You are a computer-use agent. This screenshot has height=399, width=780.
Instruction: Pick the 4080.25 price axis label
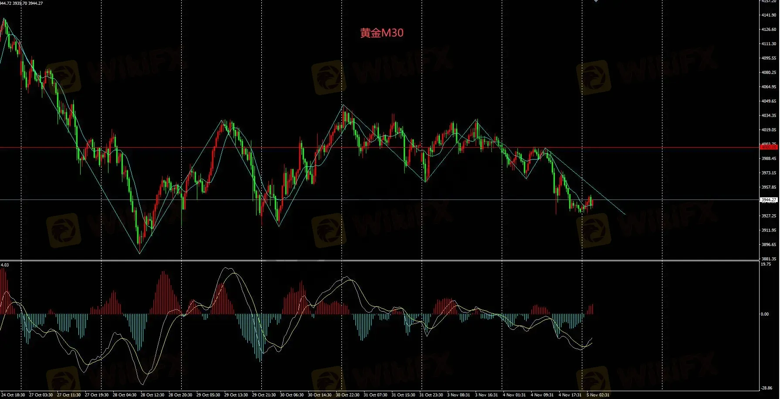769,73
